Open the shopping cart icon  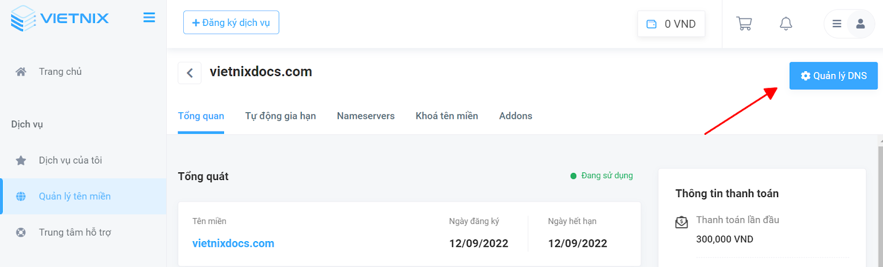pos(744,24)
